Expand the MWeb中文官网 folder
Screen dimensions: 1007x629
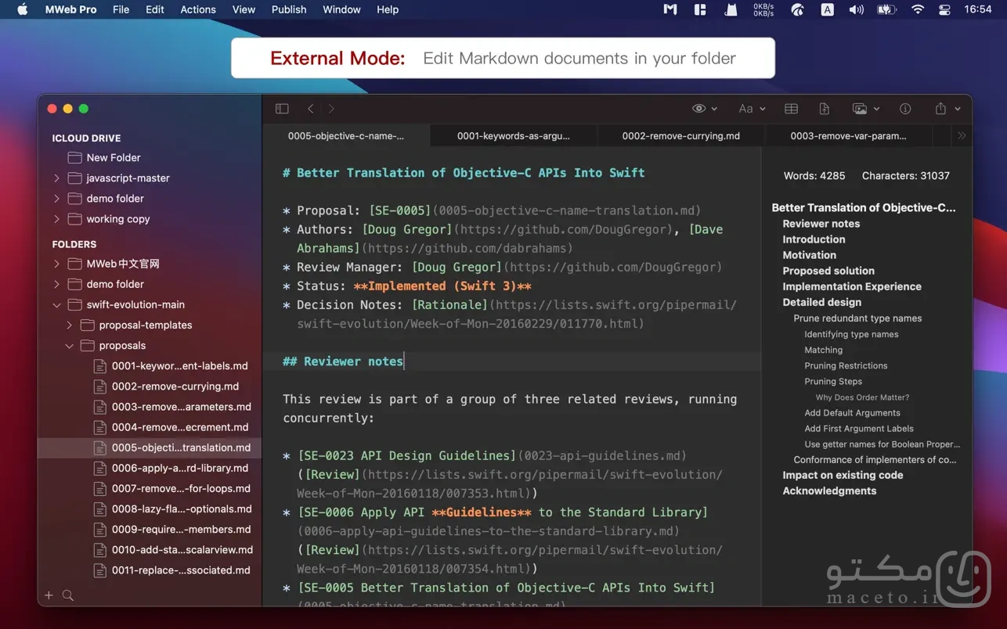tap(56, 264)
